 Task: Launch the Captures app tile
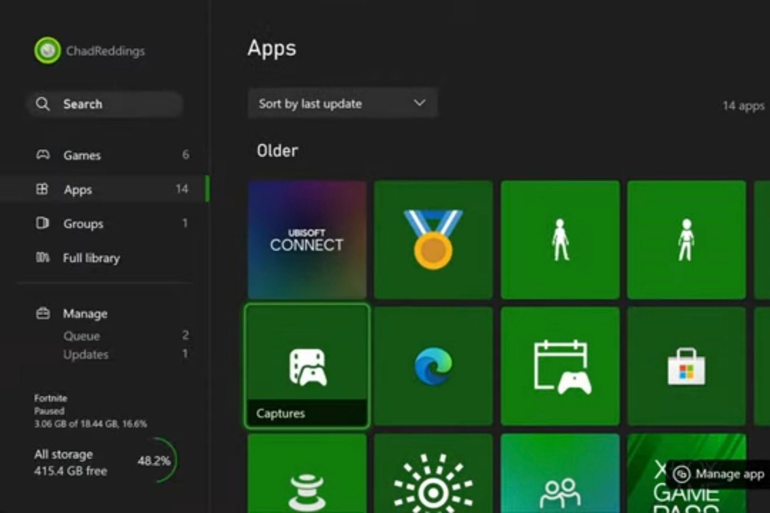[307, 366]
